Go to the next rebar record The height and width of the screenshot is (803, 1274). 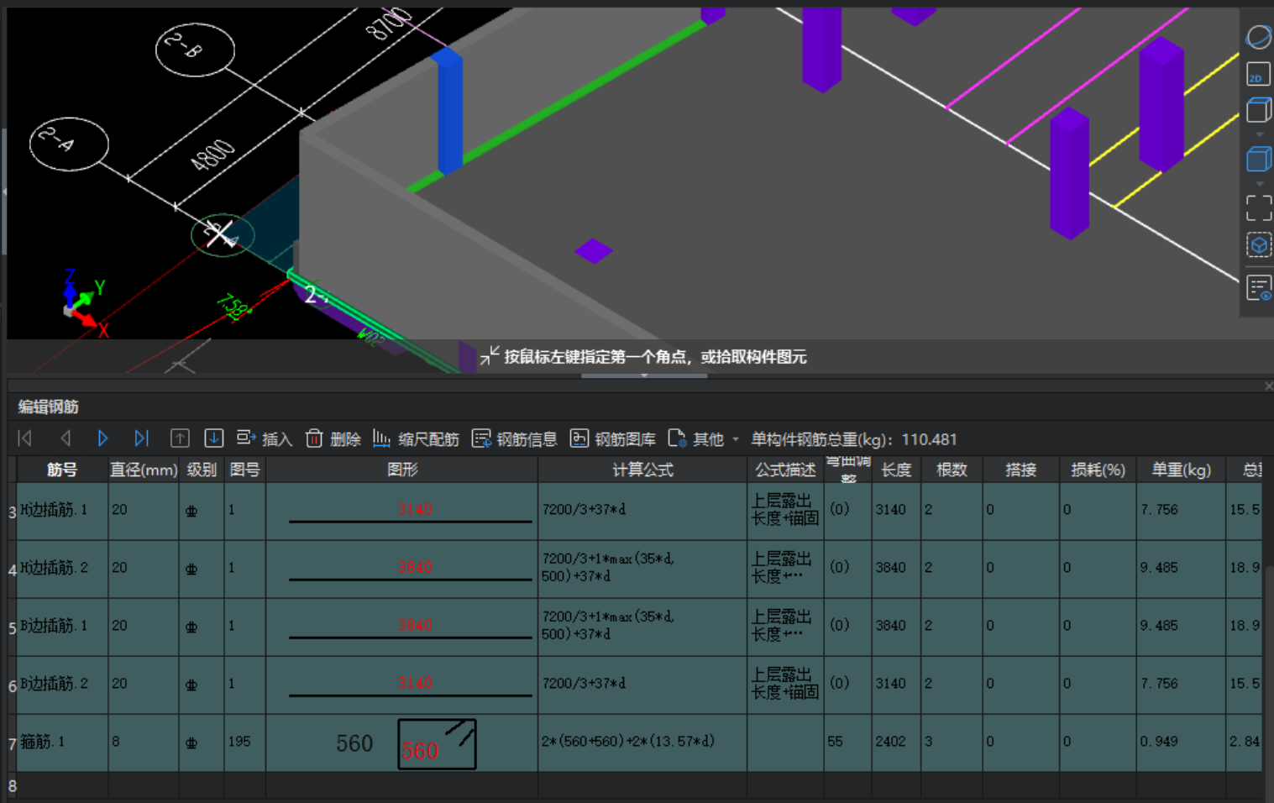(102, 438)
